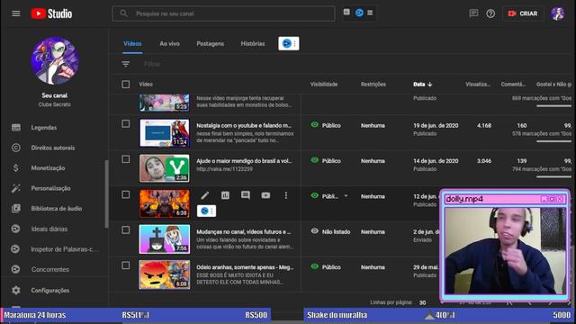
Task: Open the hamburger navigation menu
Action: click(x=16, y=13)
